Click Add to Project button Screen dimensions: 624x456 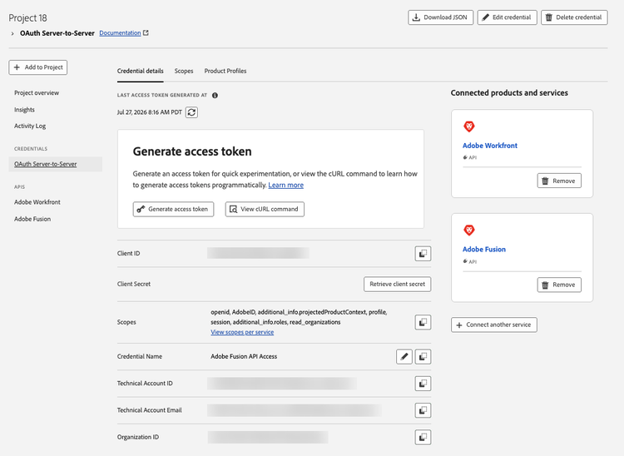coord(37,67)
